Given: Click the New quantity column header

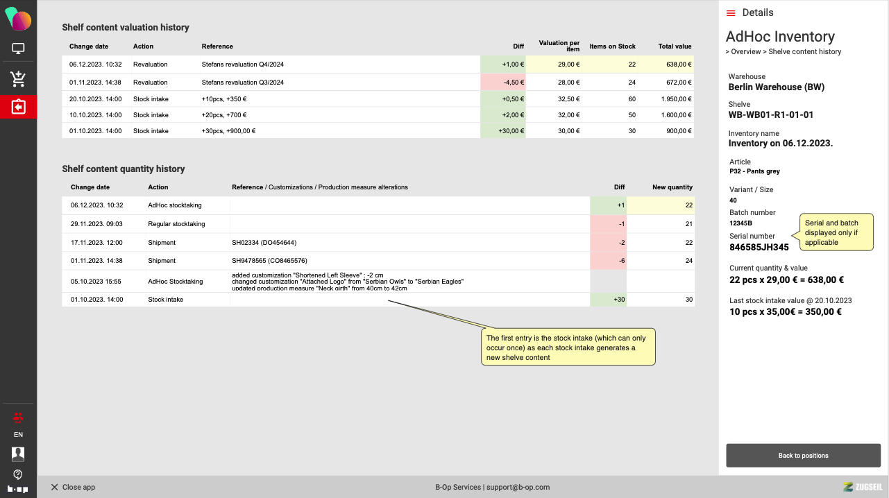Looking at the screenshot, I should [x=672, y=187].
